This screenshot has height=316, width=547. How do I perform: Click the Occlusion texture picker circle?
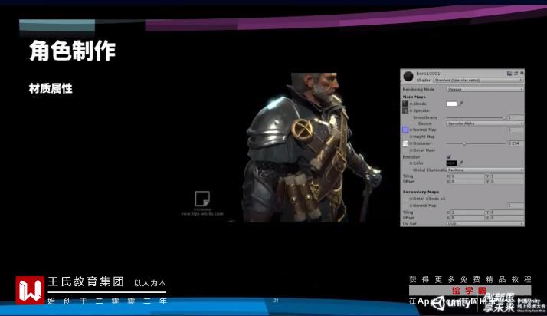[x=411, y=143]
